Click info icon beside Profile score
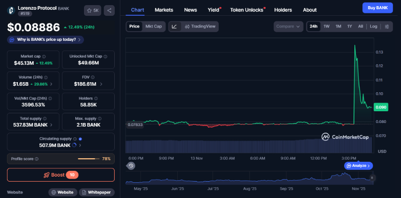Screen dimensions: 401x198 click(x=36, y=159)
